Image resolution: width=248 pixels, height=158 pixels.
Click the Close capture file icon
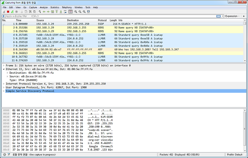point(30,12)
